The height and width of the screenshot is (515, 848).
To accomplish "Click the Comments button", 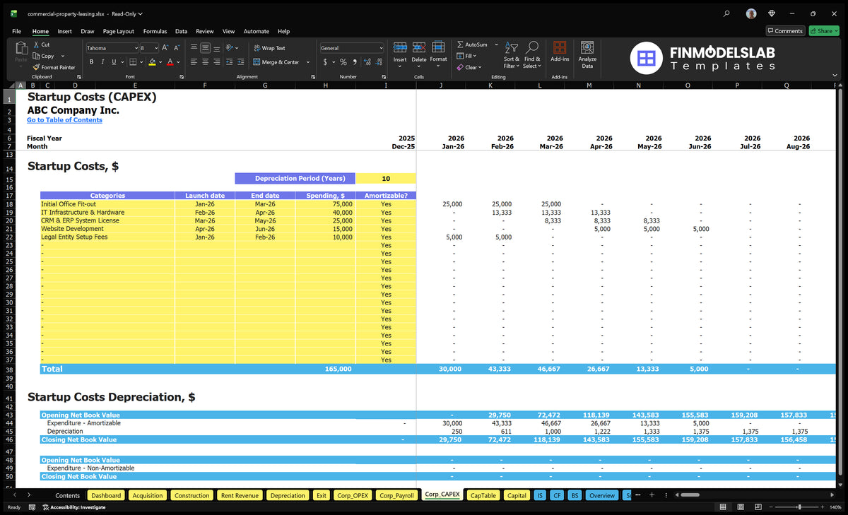I will tap(785, 31).
